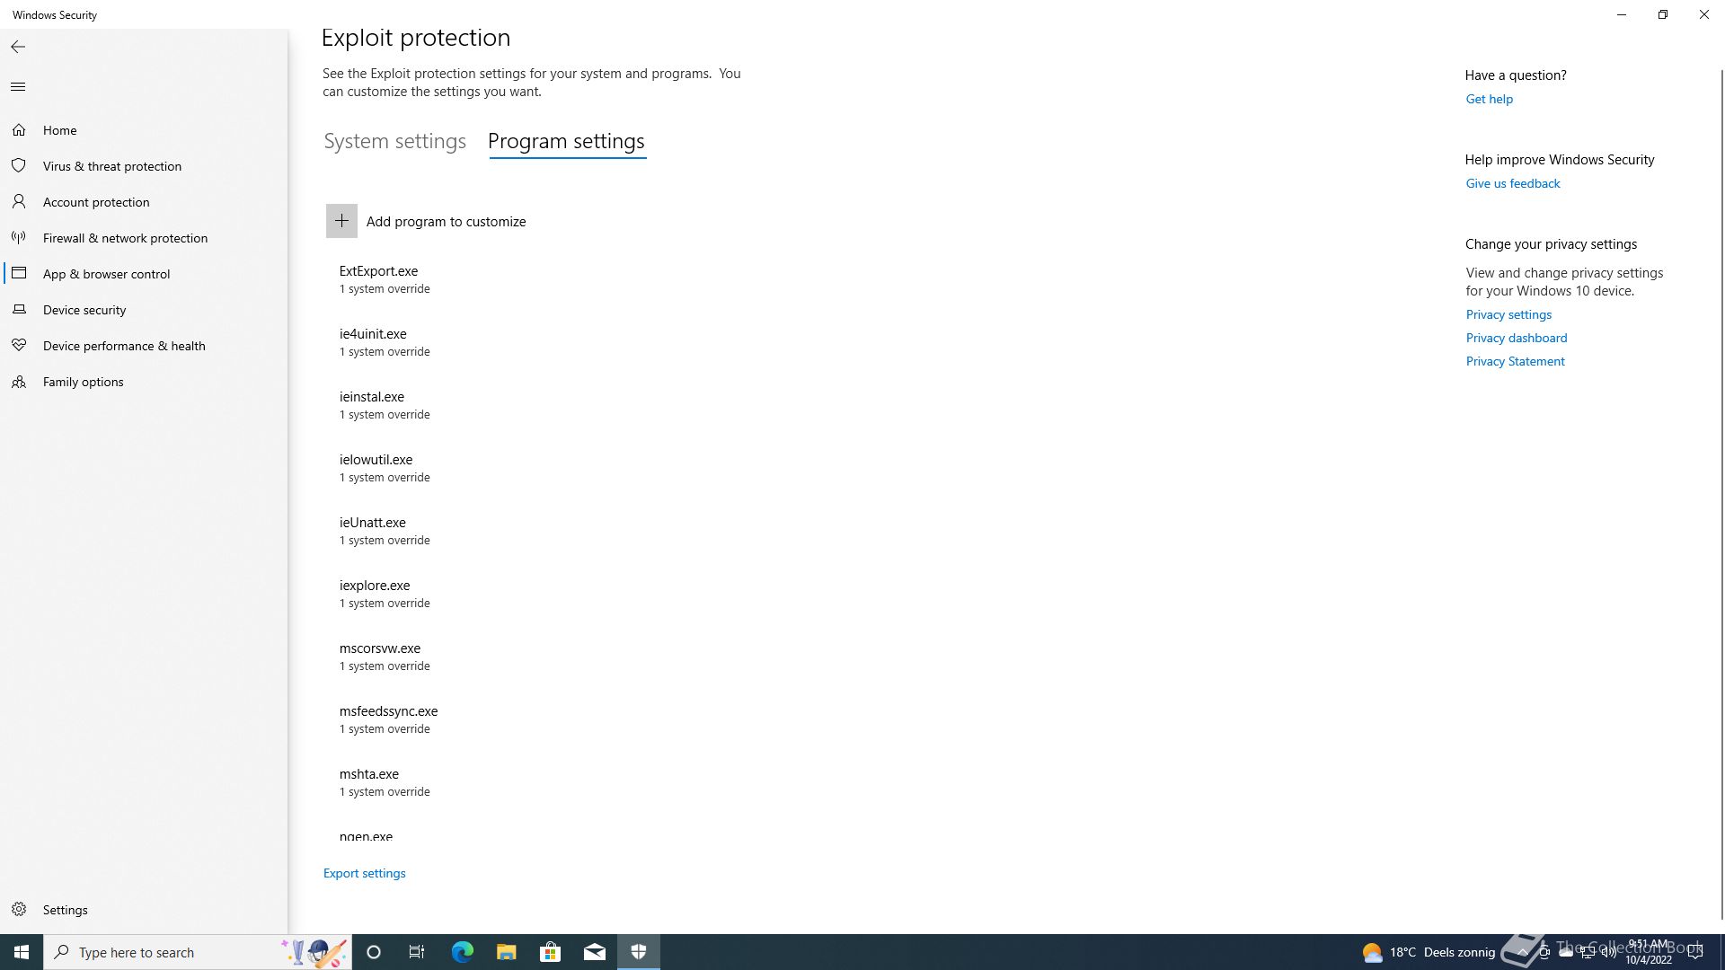The height and width of the screenshot is (970, 1725).
Task: Open the notification center icon
Action: click(x=1695, y=952)
